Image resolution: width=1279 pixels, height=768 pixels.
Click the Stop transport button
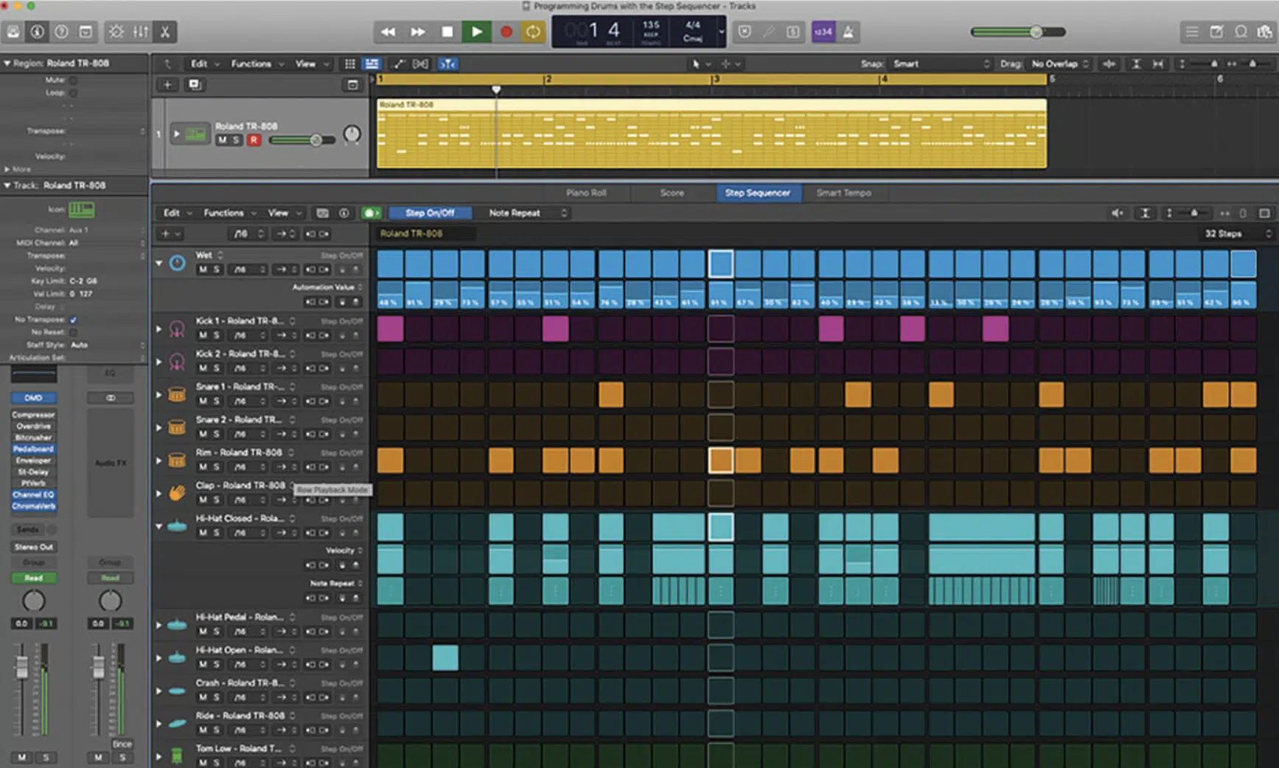pos(447,32)
